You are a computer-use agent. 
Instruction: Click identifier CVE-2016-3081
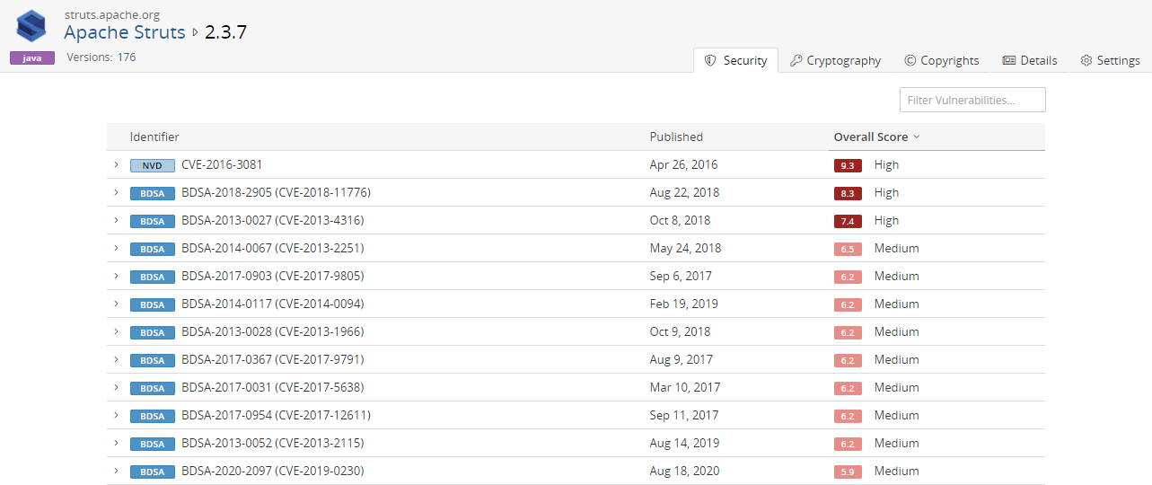[x=222, y=164]
